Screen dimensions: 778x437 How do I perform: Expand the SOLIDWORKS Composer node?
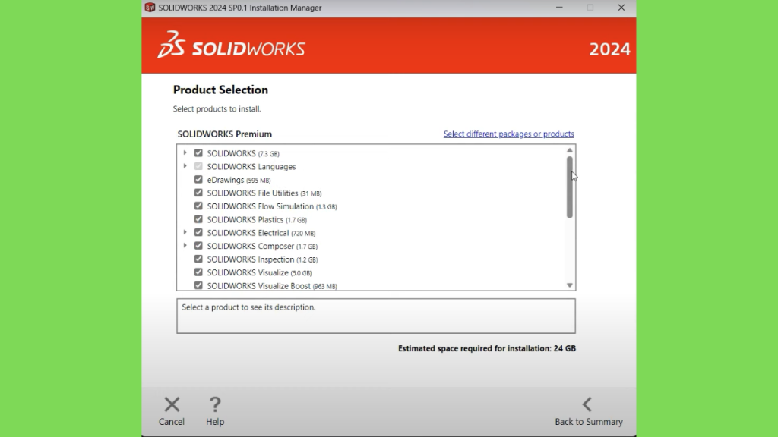(185, 246)
